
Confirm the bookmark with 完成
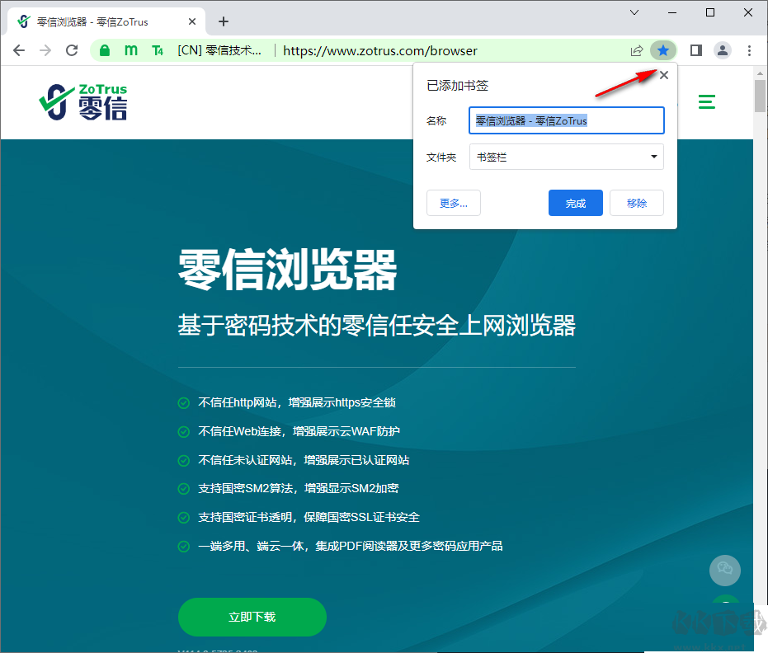point(575,203)
